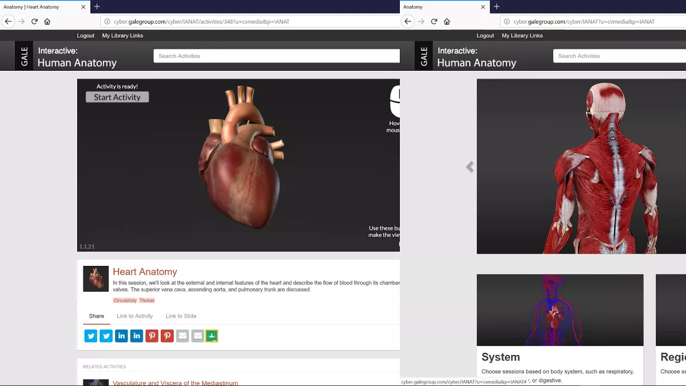Click GALE logo in Heart Anatomy window
686x386 pixels.
pos(24,56)
